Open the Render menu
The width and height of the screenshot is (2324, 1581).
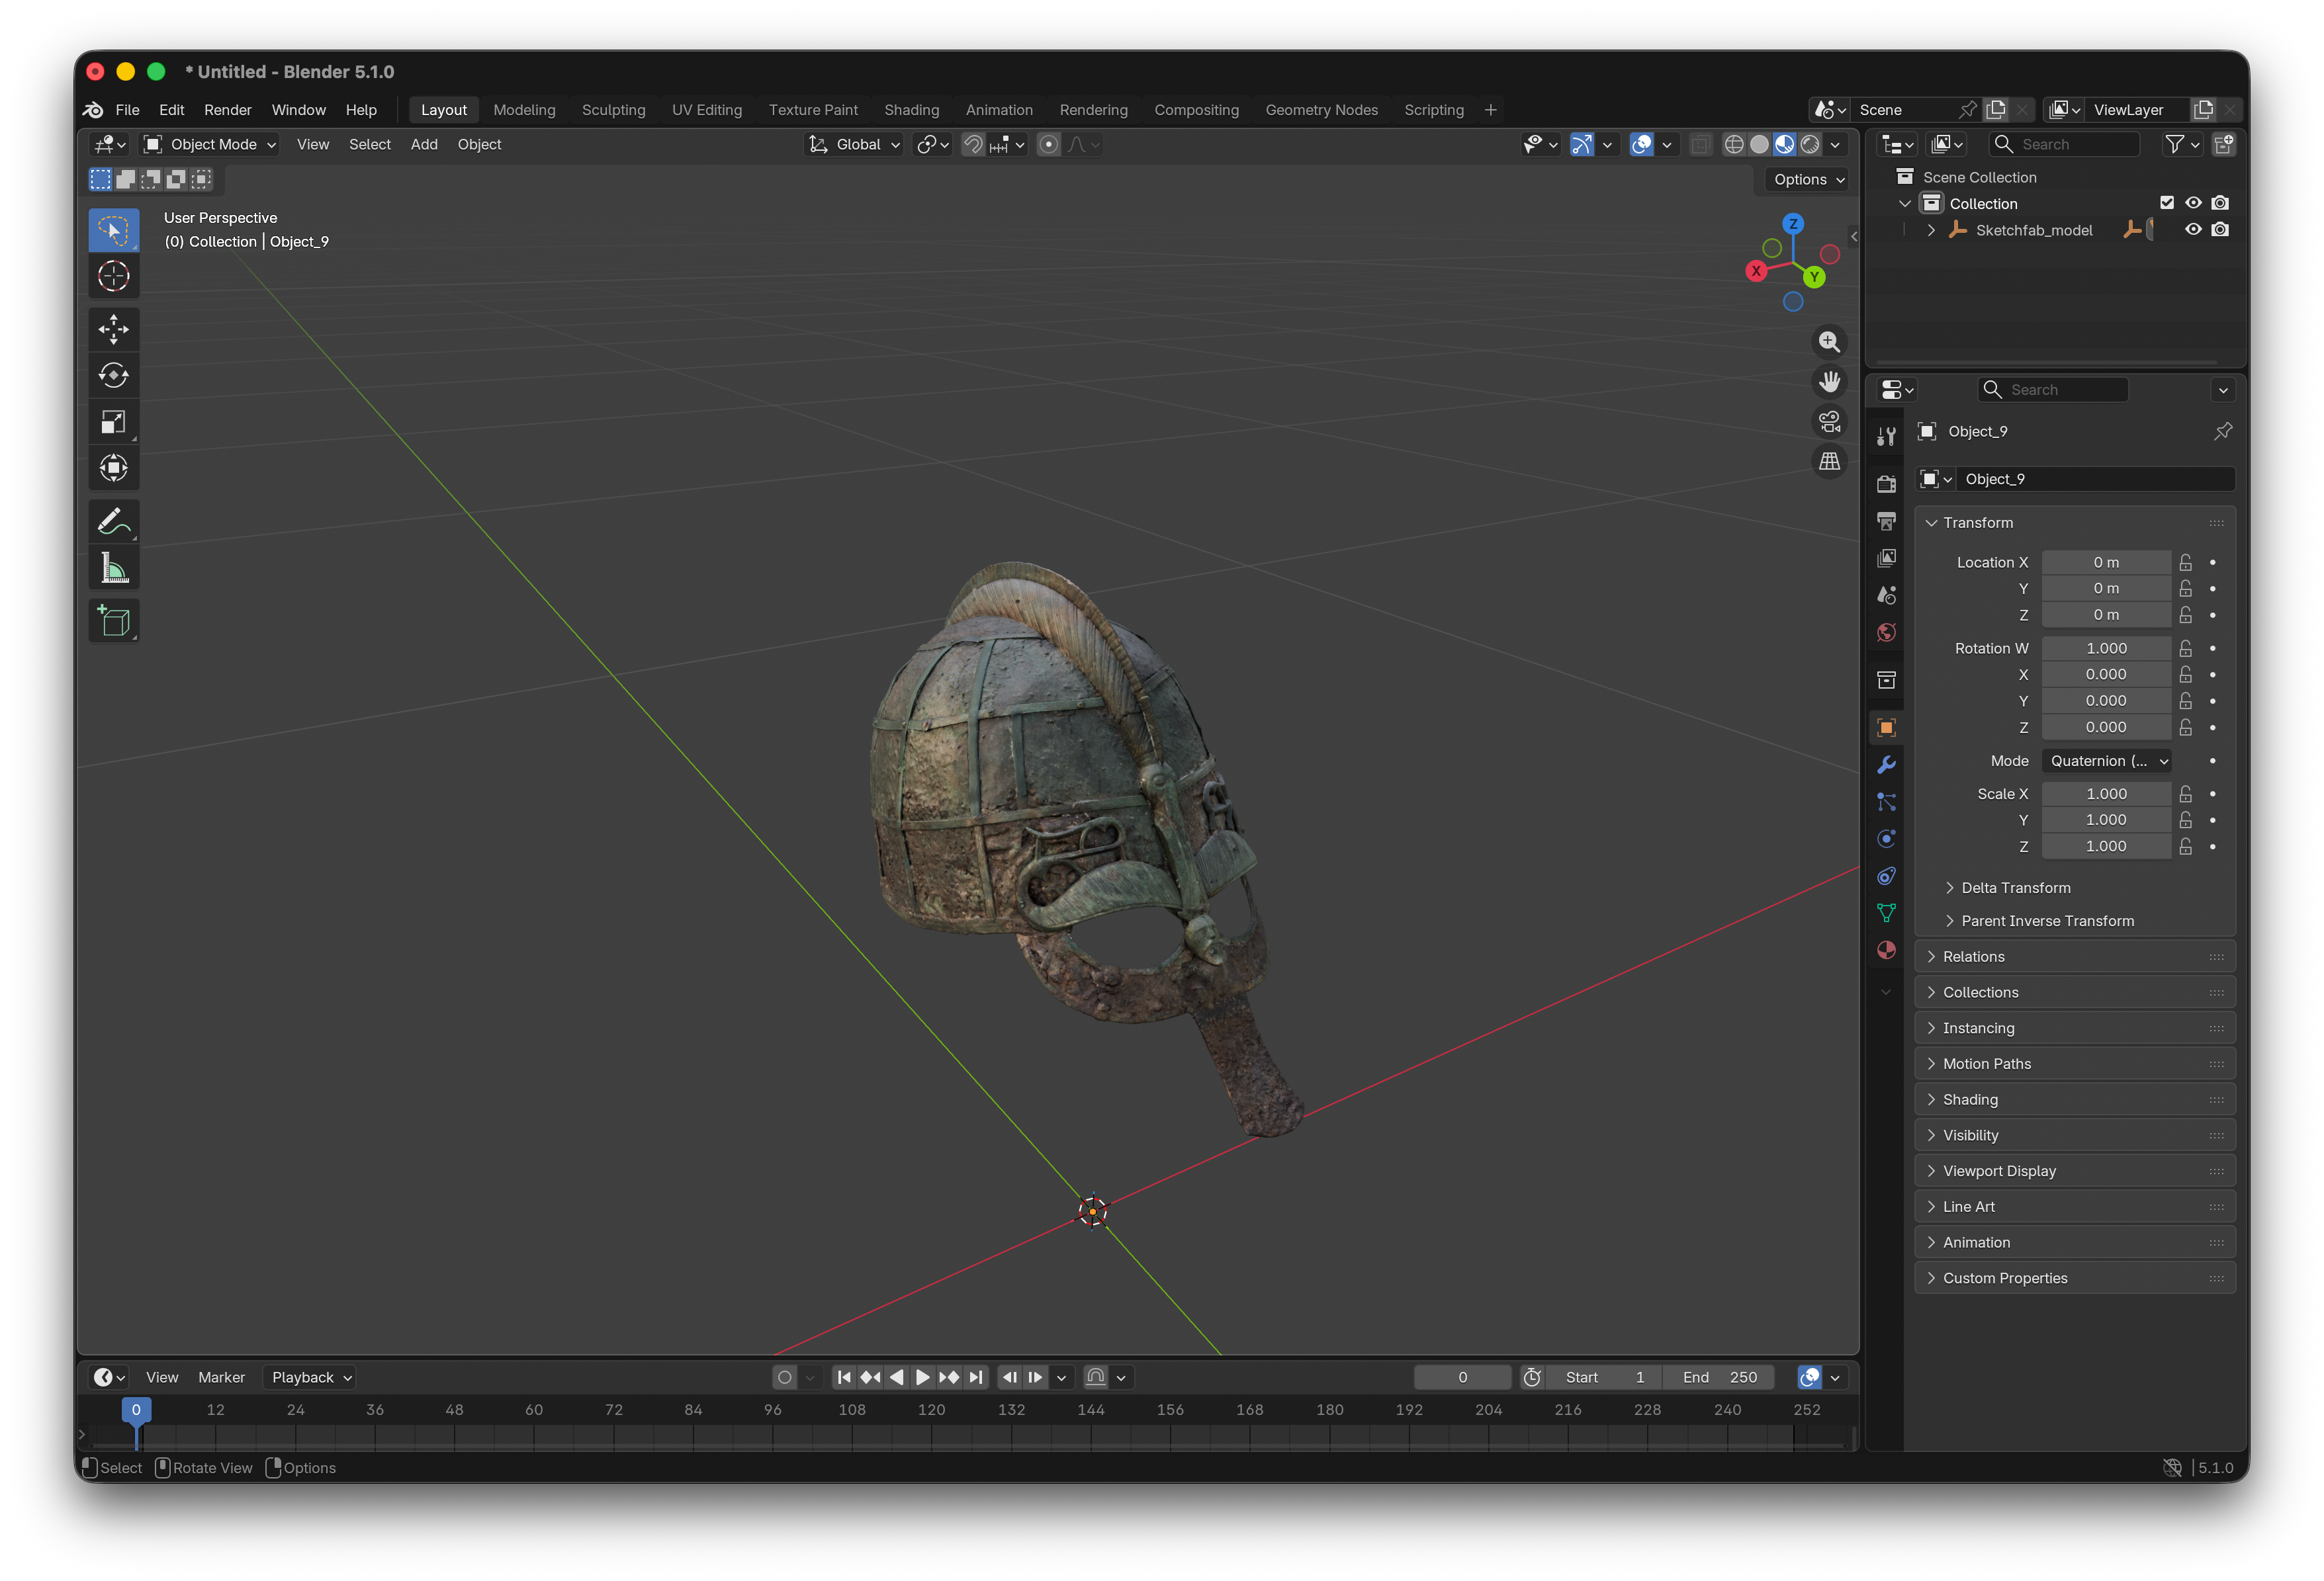(x=228, y=110)
